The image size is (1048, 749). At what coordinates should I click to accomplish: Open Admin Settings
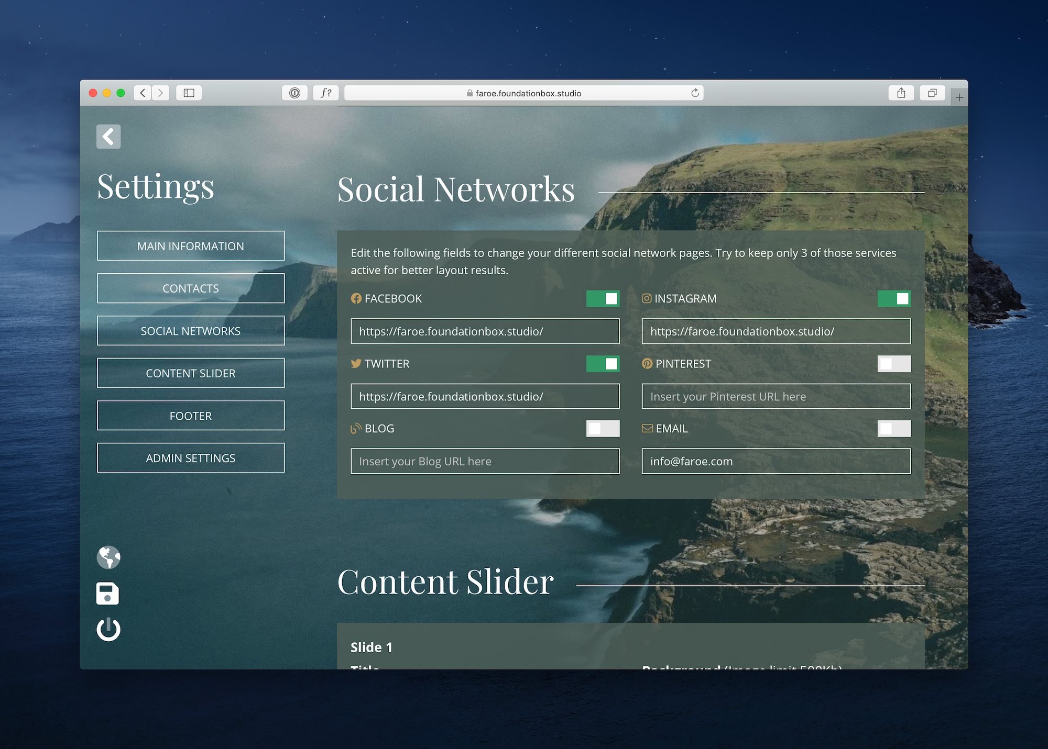point(191,458)
